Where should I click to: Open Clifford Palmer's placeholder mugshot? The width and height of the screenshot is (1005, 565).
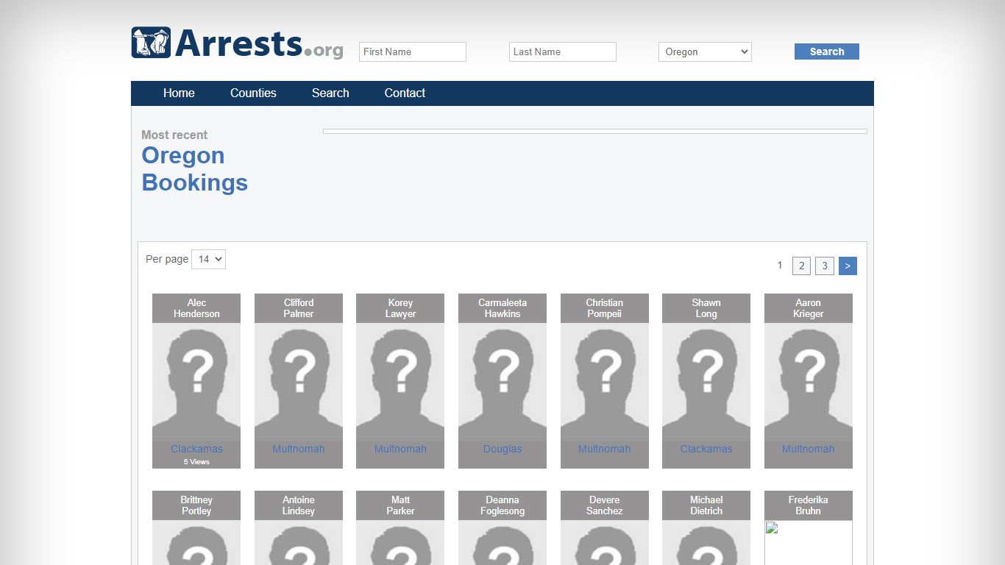click(299, 382)
